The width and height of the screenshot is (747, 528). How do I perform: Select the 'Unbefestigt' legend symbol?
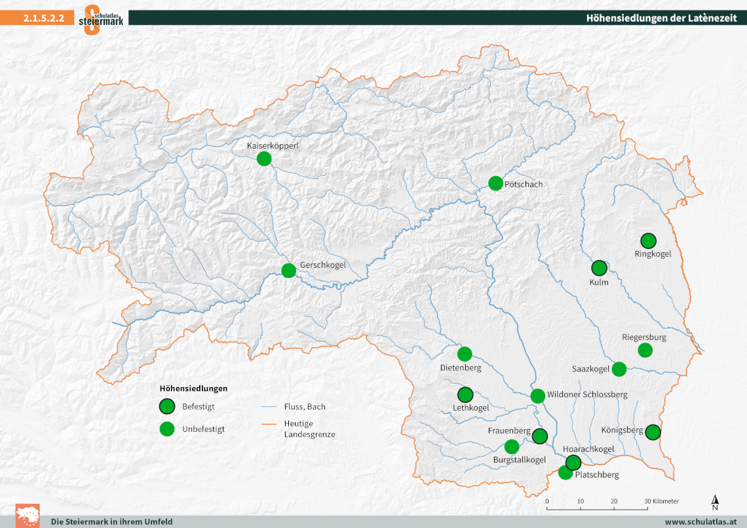point(167,429)
